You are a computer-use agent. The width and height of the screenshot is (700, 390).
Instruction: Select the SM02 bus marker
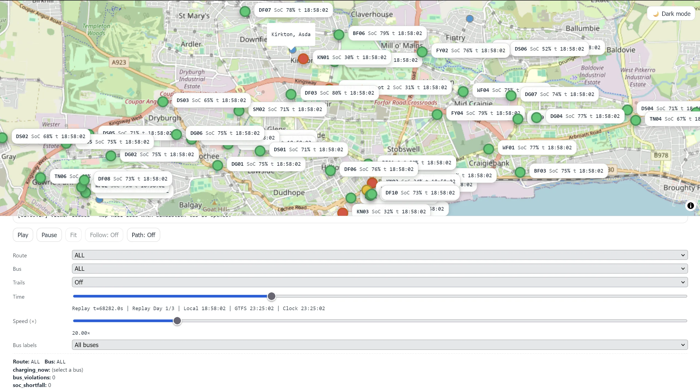(239, 111)
